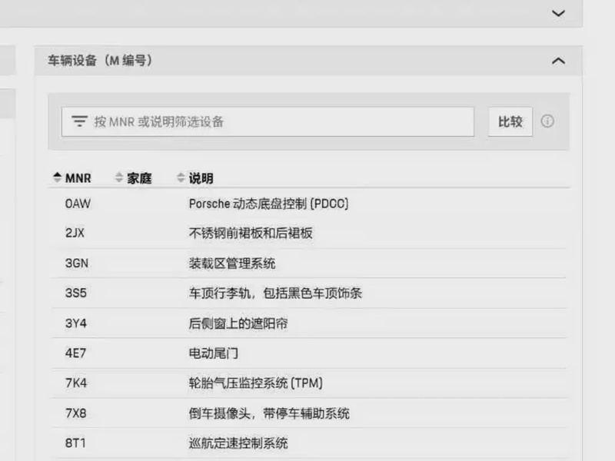Select the 2JX 不锈钢前裙板和后裙板 row

[307, 234]
